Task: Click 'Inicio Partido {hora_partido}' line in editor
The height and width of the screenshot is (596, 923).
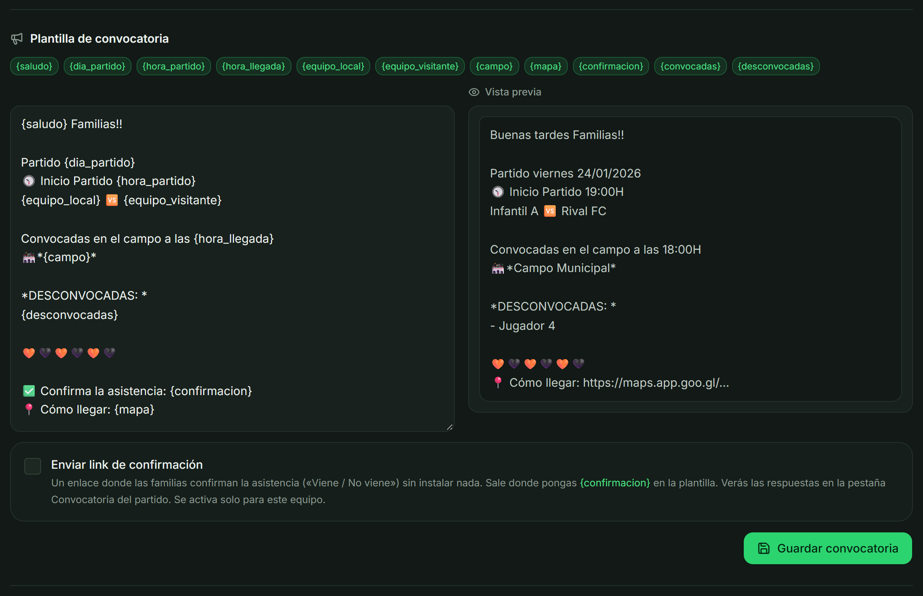Action: click(x=109, y=181)
